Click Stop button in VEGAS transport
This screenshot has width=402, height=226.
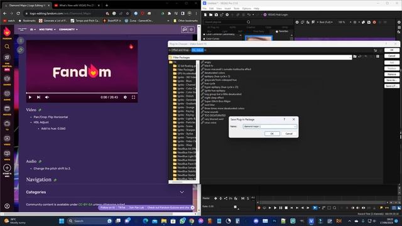point(286,208)
